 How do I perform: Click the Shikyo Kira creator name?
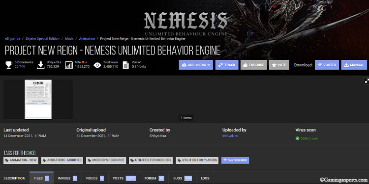(157, 136)
